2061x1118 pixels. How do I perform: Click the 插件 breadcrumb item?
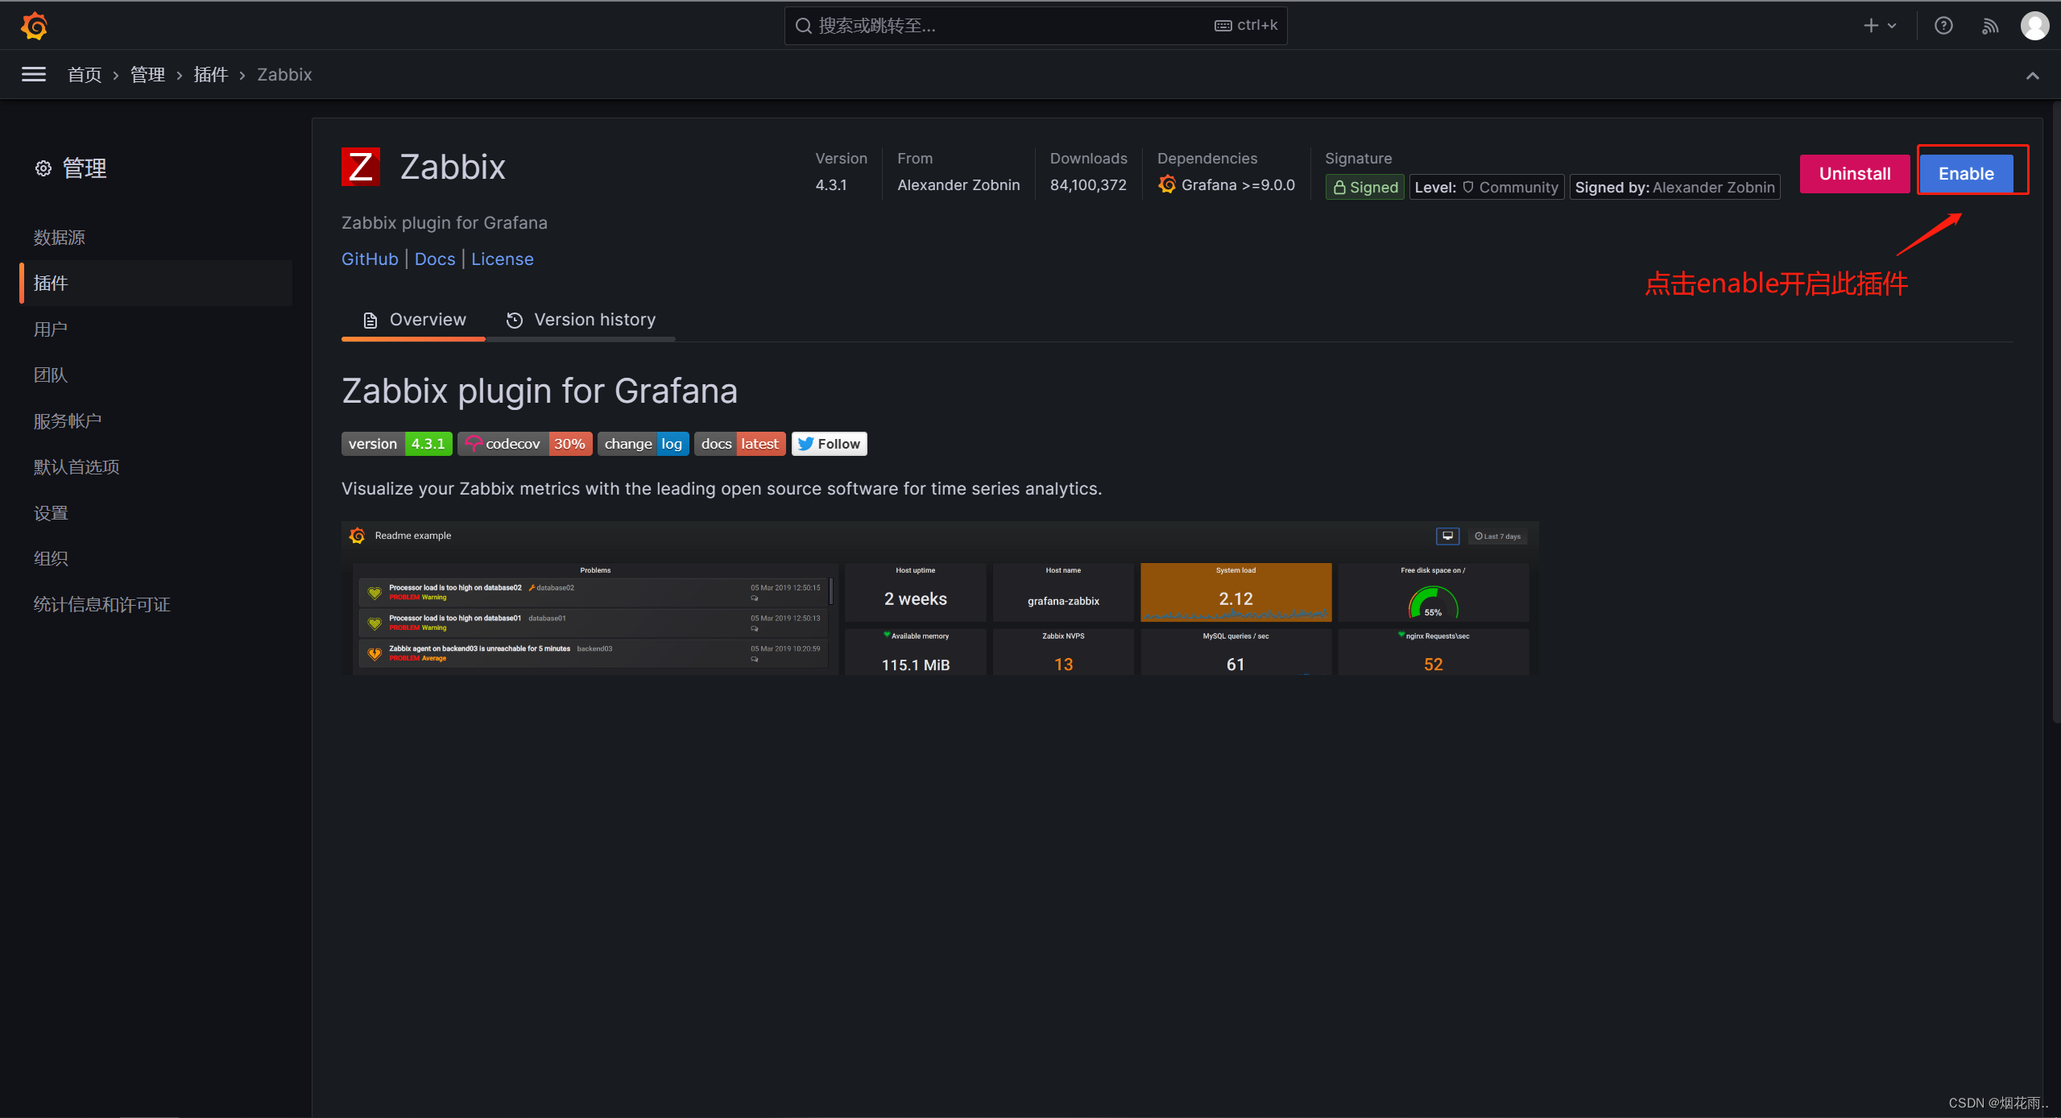[x=211, y=75]
